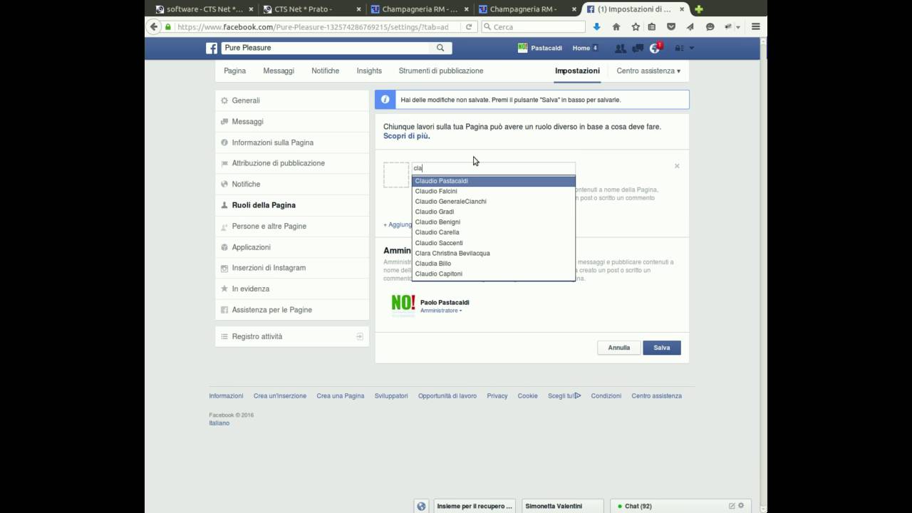Viewport: 912px width, 513px height.
Task: Pick Claudio Benigni from the dropdown
Action: [x=494, y=222]
